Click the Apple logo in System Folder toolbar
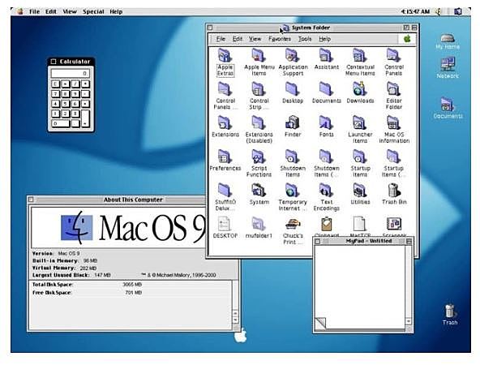The width and height of the screenshot is (480, 365). tap(407, 39)
